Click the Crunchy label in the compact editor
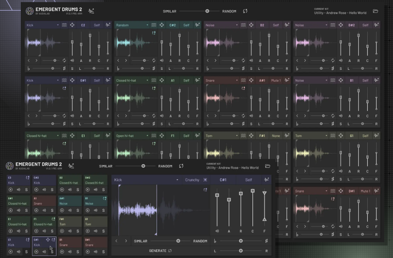The image size is (393, 258). [192, 179]
